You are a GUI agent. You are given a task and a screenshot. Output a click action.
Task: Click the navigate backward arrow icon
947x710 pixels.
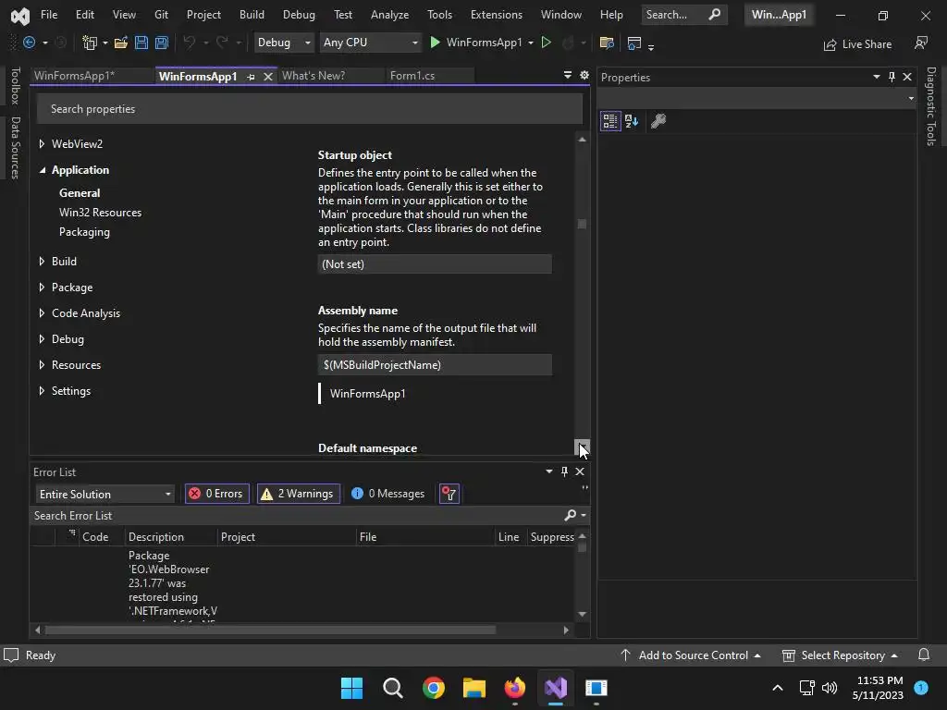click(29, 43)
